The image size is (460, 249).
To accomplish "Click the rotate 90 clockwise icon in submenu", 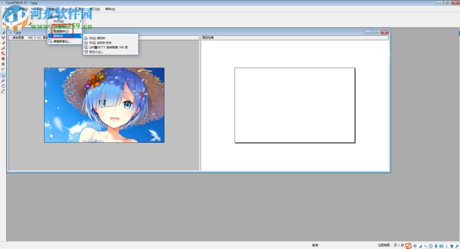I will 86,38.
